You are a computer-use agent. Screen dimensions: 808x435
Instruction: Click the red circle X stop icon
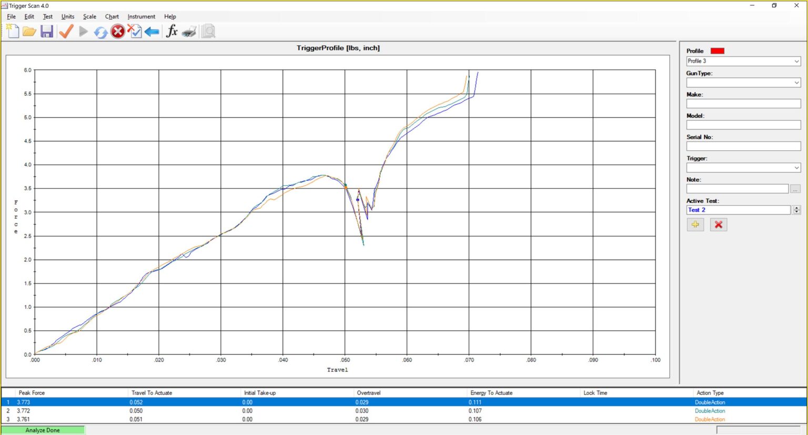coord(118,32)
